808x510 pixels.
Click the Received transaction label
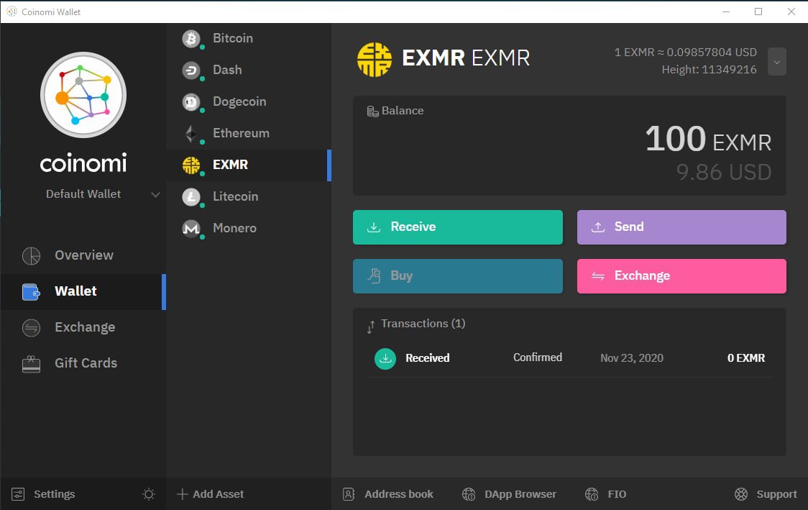pyautogui.click(x=427, y=358)
